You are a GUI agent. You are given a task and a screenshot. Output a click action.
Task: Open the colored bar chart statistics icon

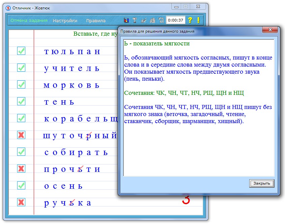point(126,20)
